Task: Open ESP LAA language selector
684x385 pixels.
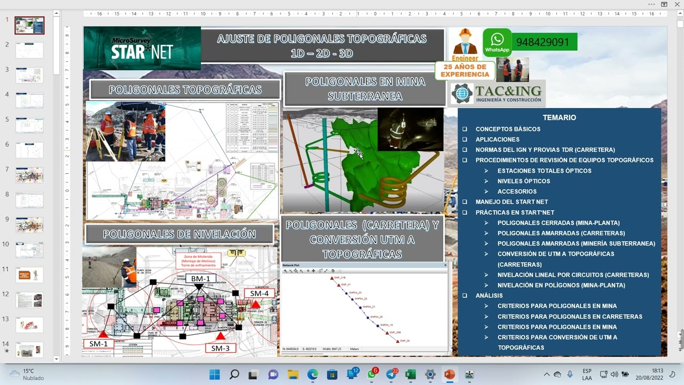Action: pos(587,374)
